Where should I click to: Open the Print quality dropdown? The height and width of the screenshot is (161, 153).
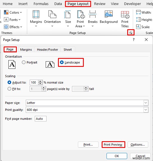click(x=146, y=110)
